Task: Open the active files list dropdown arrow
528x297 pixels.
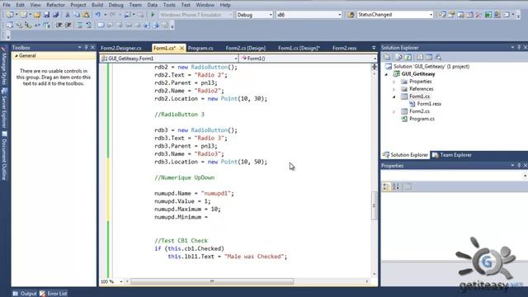Action: click(374, 48)
